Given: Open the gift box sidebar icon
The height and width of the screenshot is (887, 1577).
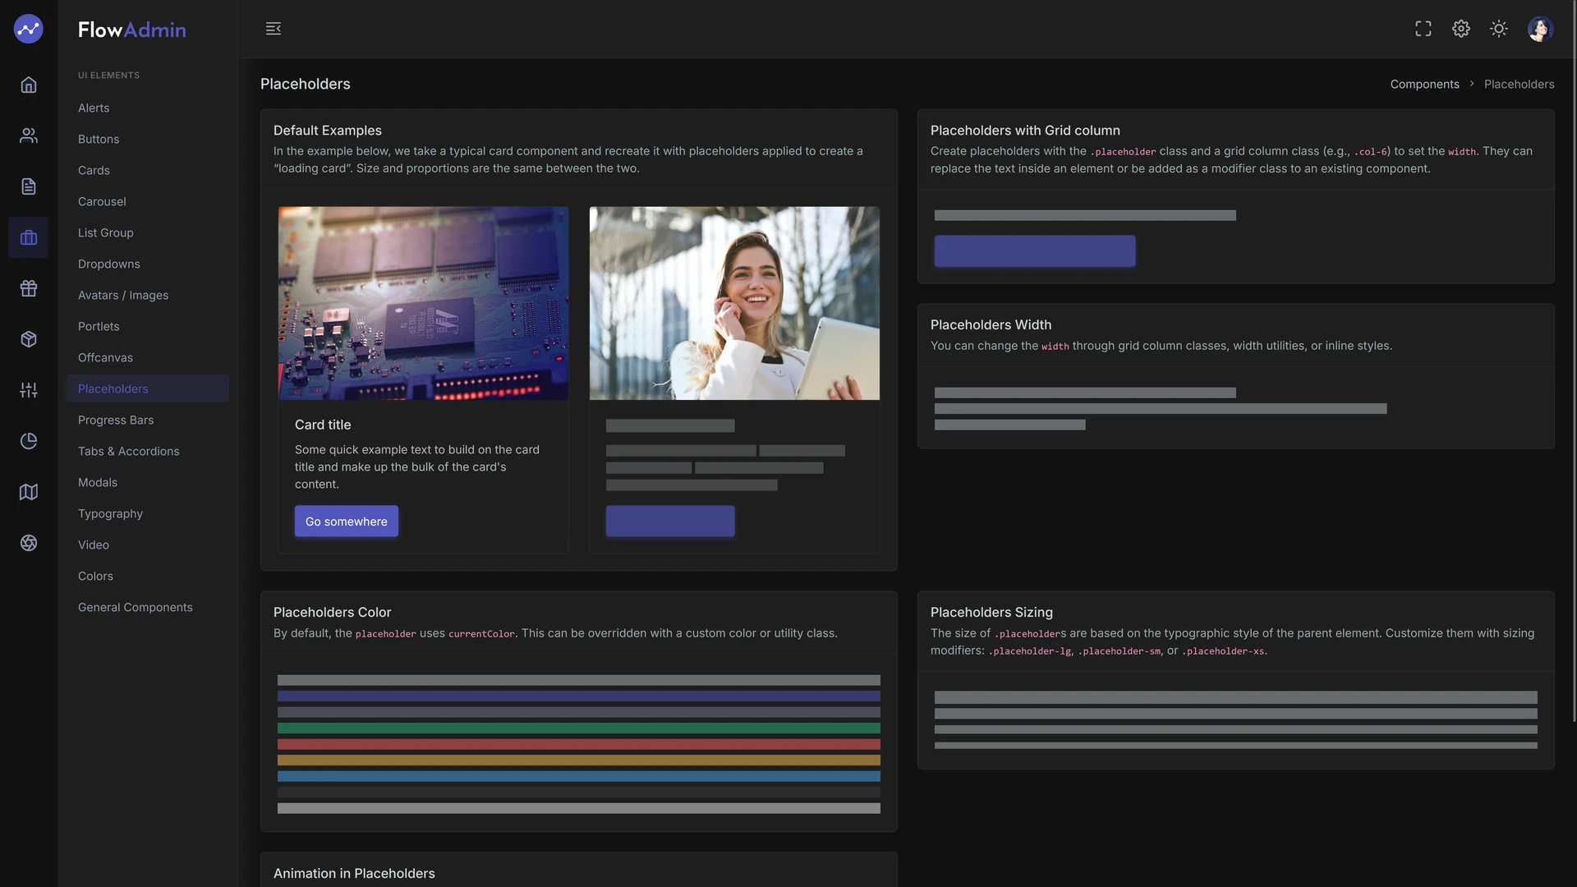Looking at the screenshot, I should 29,288.
